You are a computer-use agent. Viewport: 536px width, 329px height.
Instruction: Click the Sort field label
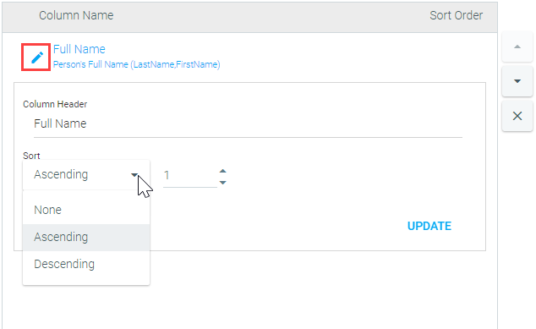[x=31, y=156]
